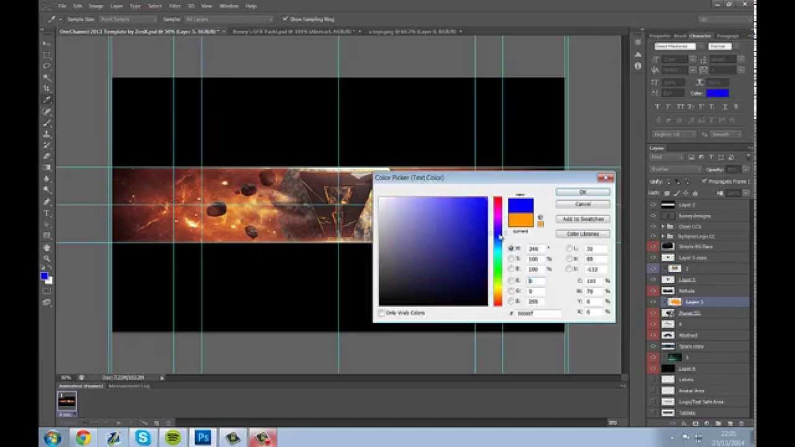This screenshot has height=447, width=795.
Task: Select the R red radio button
Action: (511, 281)
